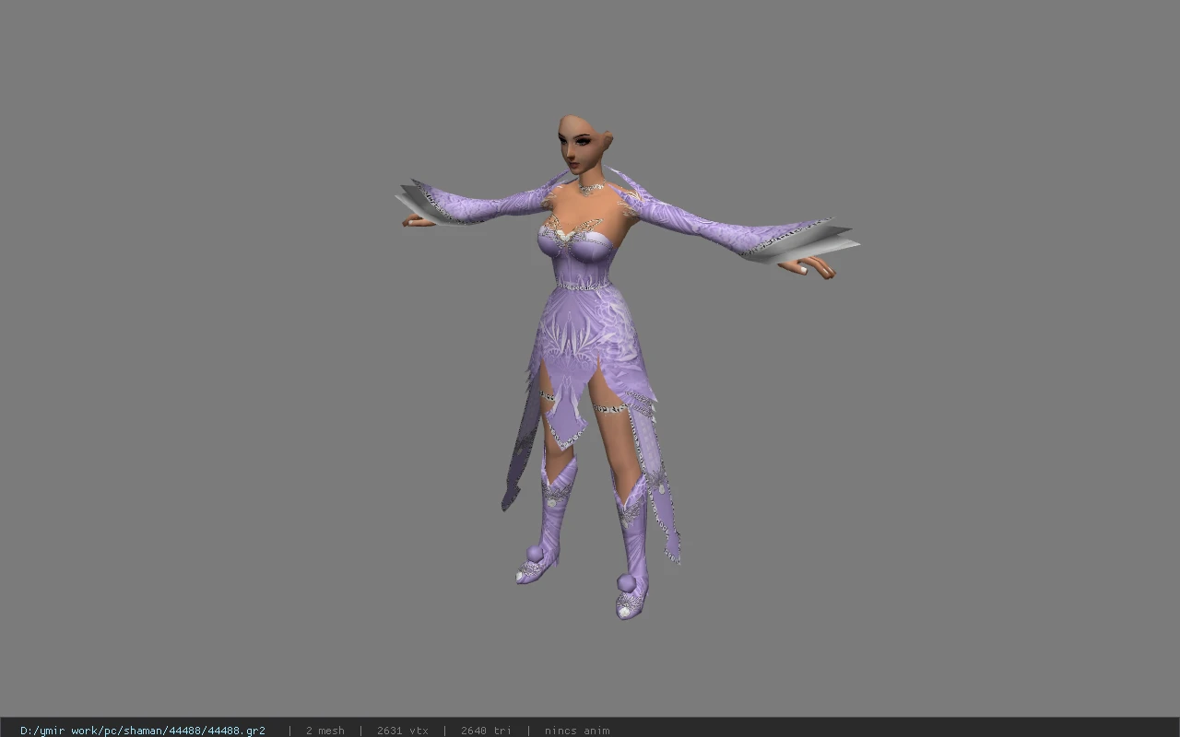The height and width of the screenshot is (737, 1180).
Task: Click the 'nincs anim' status entry
Action: (x=577, y=731)
